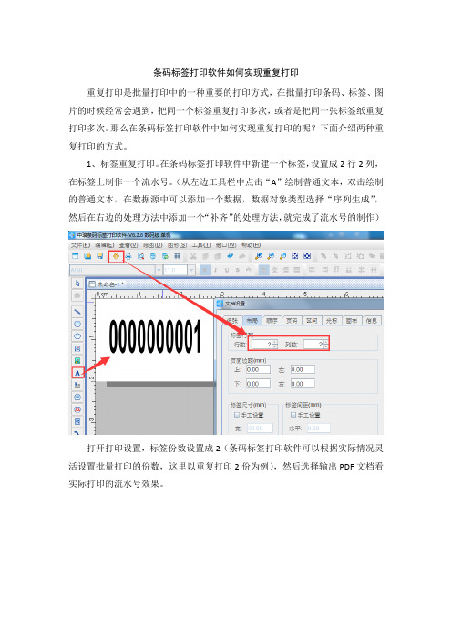Switch to the 页码 tab
452x640 pixels.
click(292, 321)
